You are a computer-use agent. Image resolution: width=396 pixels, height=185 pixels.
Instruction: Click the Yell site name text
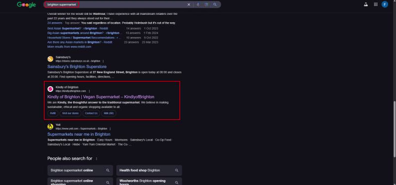[x=58, y=125]
